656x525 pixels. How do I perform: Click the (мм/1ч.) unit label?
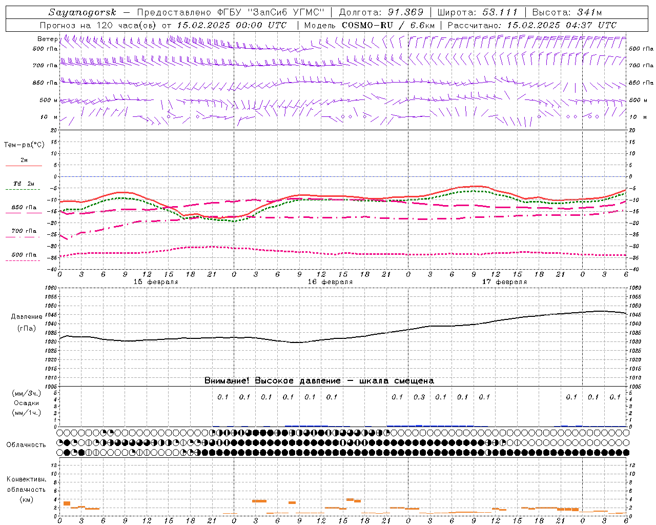27,413
